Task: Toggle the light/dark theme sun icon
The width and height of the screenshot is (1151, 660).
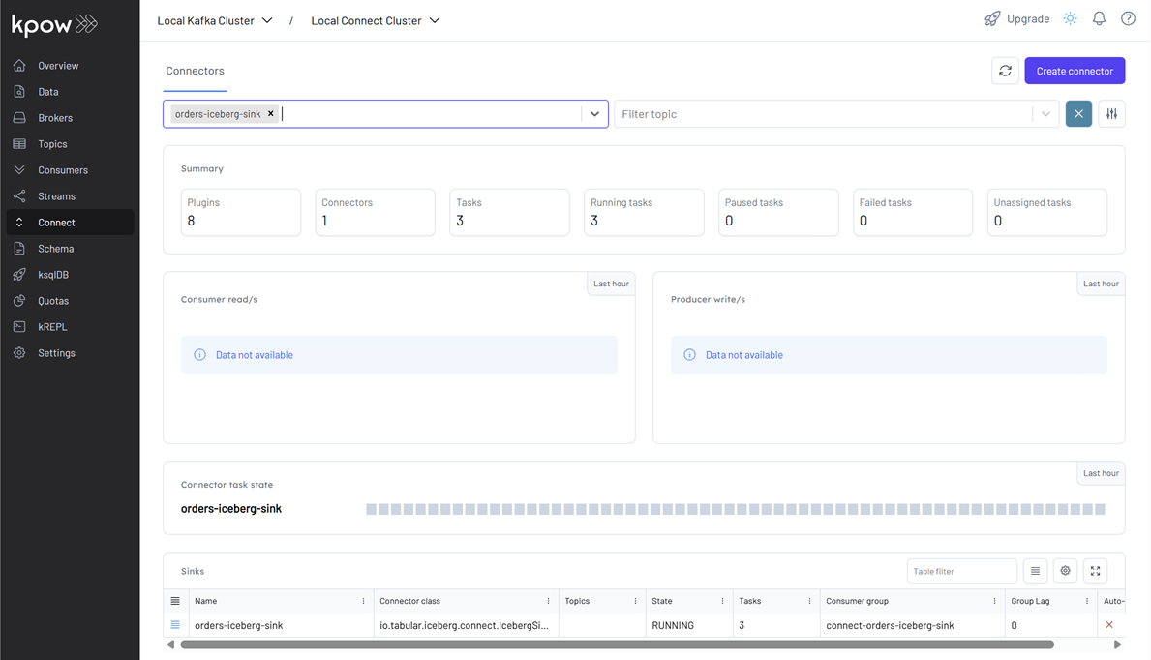Action: 1071,19
